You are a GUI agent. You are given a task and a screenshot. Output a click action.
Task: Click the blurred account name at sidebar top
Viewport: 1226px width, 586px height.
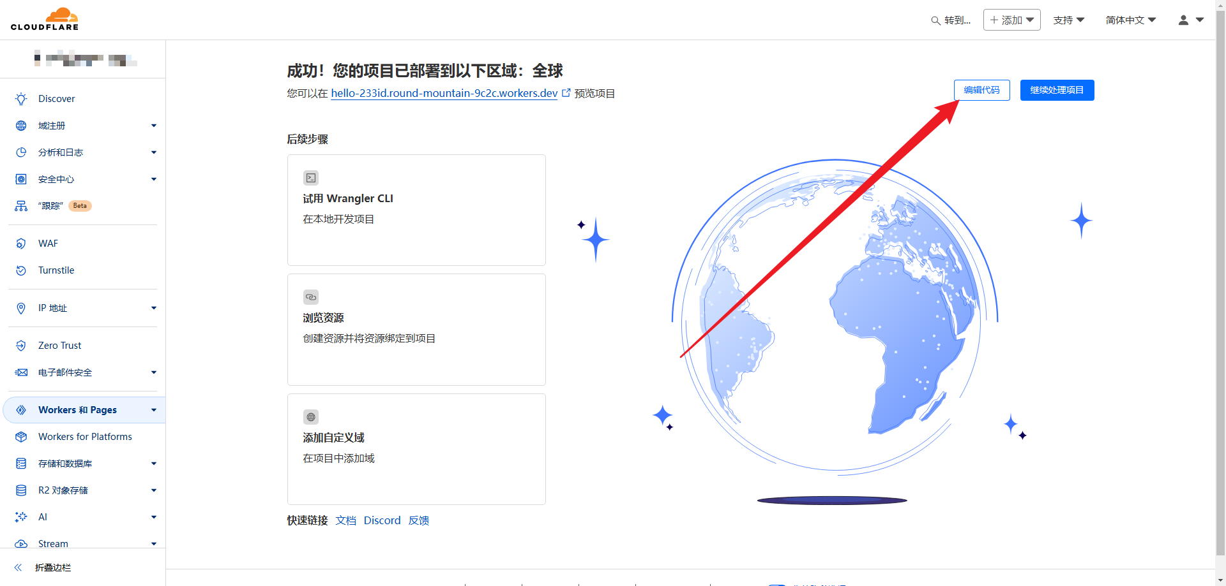[86, 60]
